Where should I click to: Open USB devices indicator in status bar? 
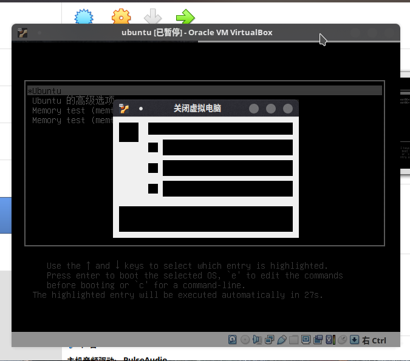(282, 340)
